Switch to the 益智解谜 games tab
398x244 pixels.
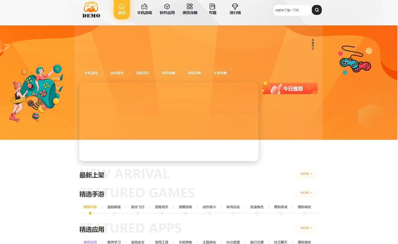pyautogui.click(x=114, y=207)
